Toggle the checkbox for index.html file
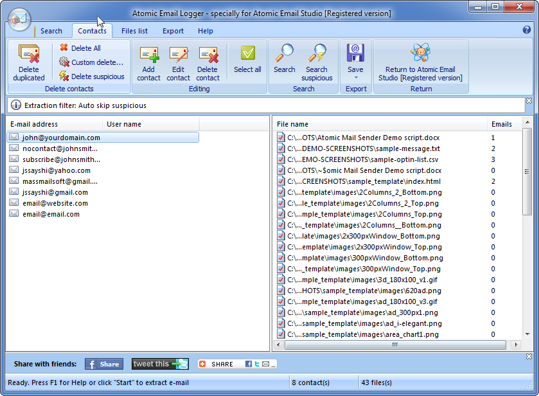This screenshot has width=539, height=396. coord(281,182)
